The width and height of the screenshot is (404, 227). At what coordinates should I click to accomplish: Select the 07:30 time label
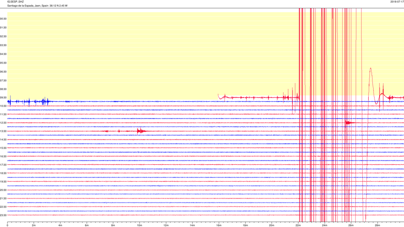(x=3, y=81)
